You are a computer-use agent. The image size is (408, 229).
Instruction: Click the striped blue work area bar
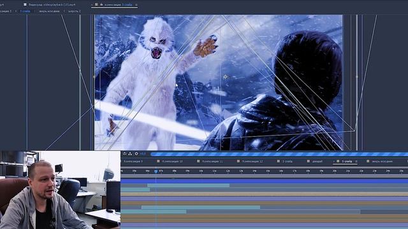click(279, 154)
